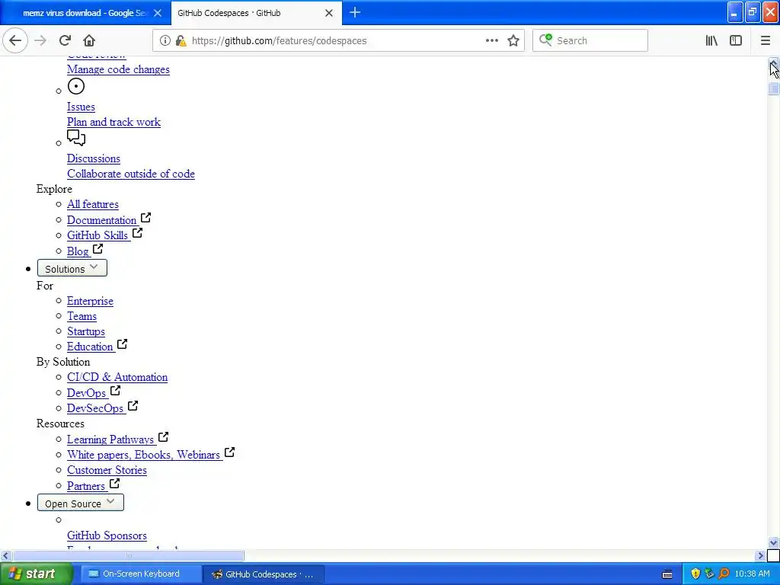
Task: Click external link icon beside Education
Action: click(123, 344)
